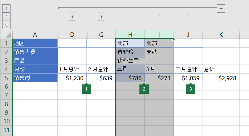This screenshot has width=249, height=136.
Task: Select row 6 header
Action: point(7,87)
